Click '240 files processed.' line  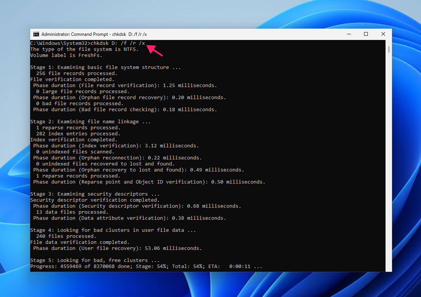click(x=66, y=236)
